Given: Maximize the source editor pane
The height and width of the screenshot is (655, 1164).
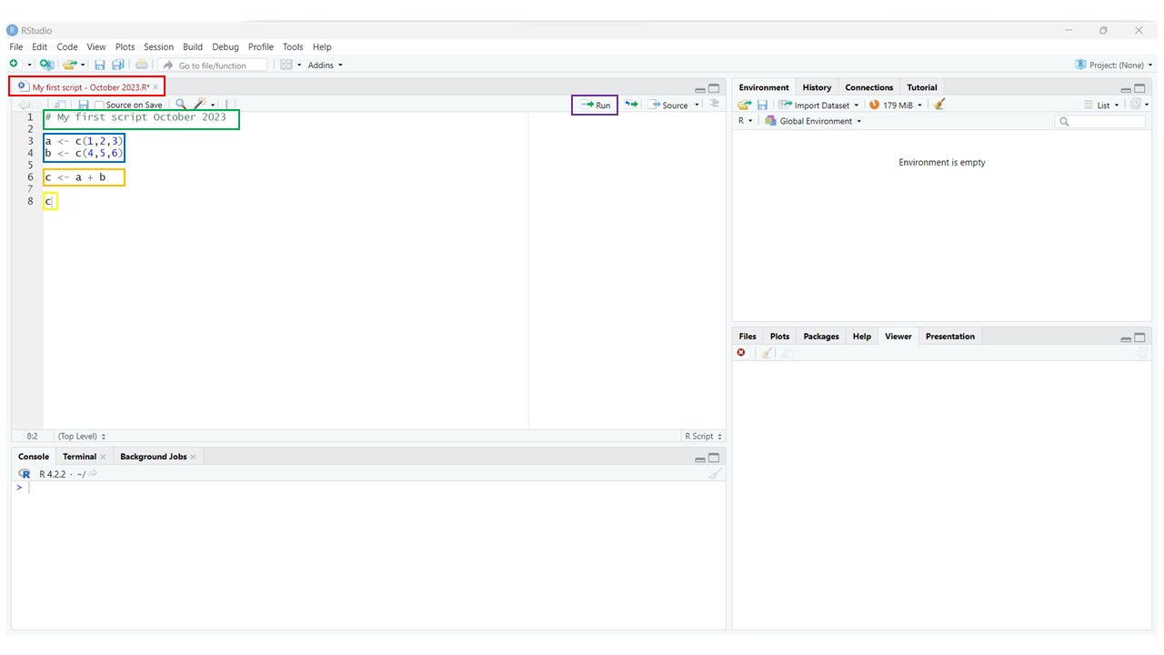Looking at the screenshot, I should click(x=714, y=88).
